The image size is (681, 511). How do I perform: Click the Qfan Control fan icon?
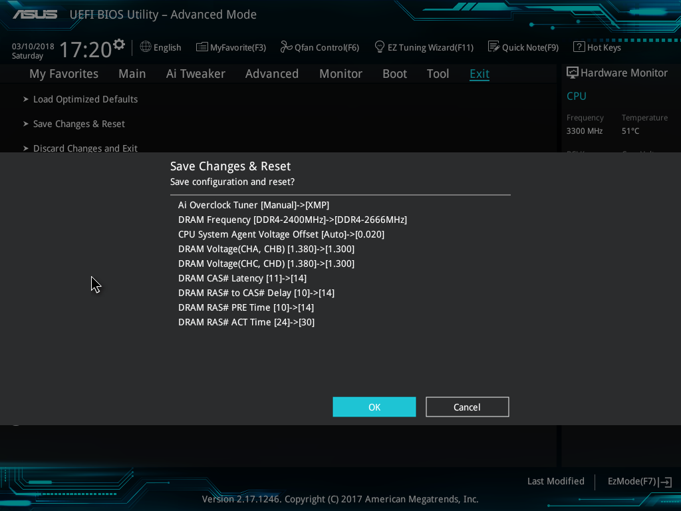[x=286, y=47]
